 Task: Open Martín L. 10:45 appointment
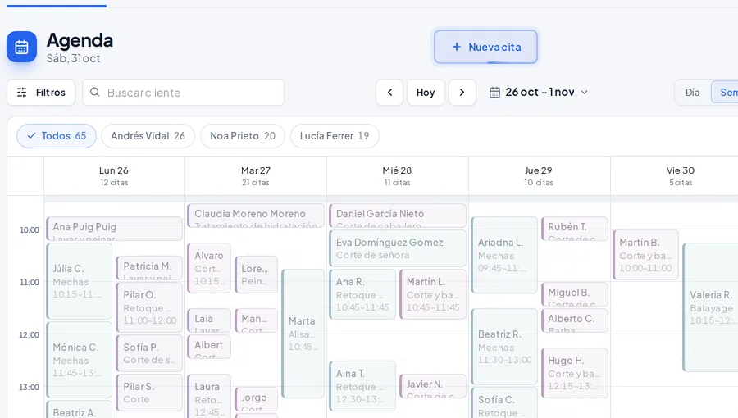coord(433,294)
